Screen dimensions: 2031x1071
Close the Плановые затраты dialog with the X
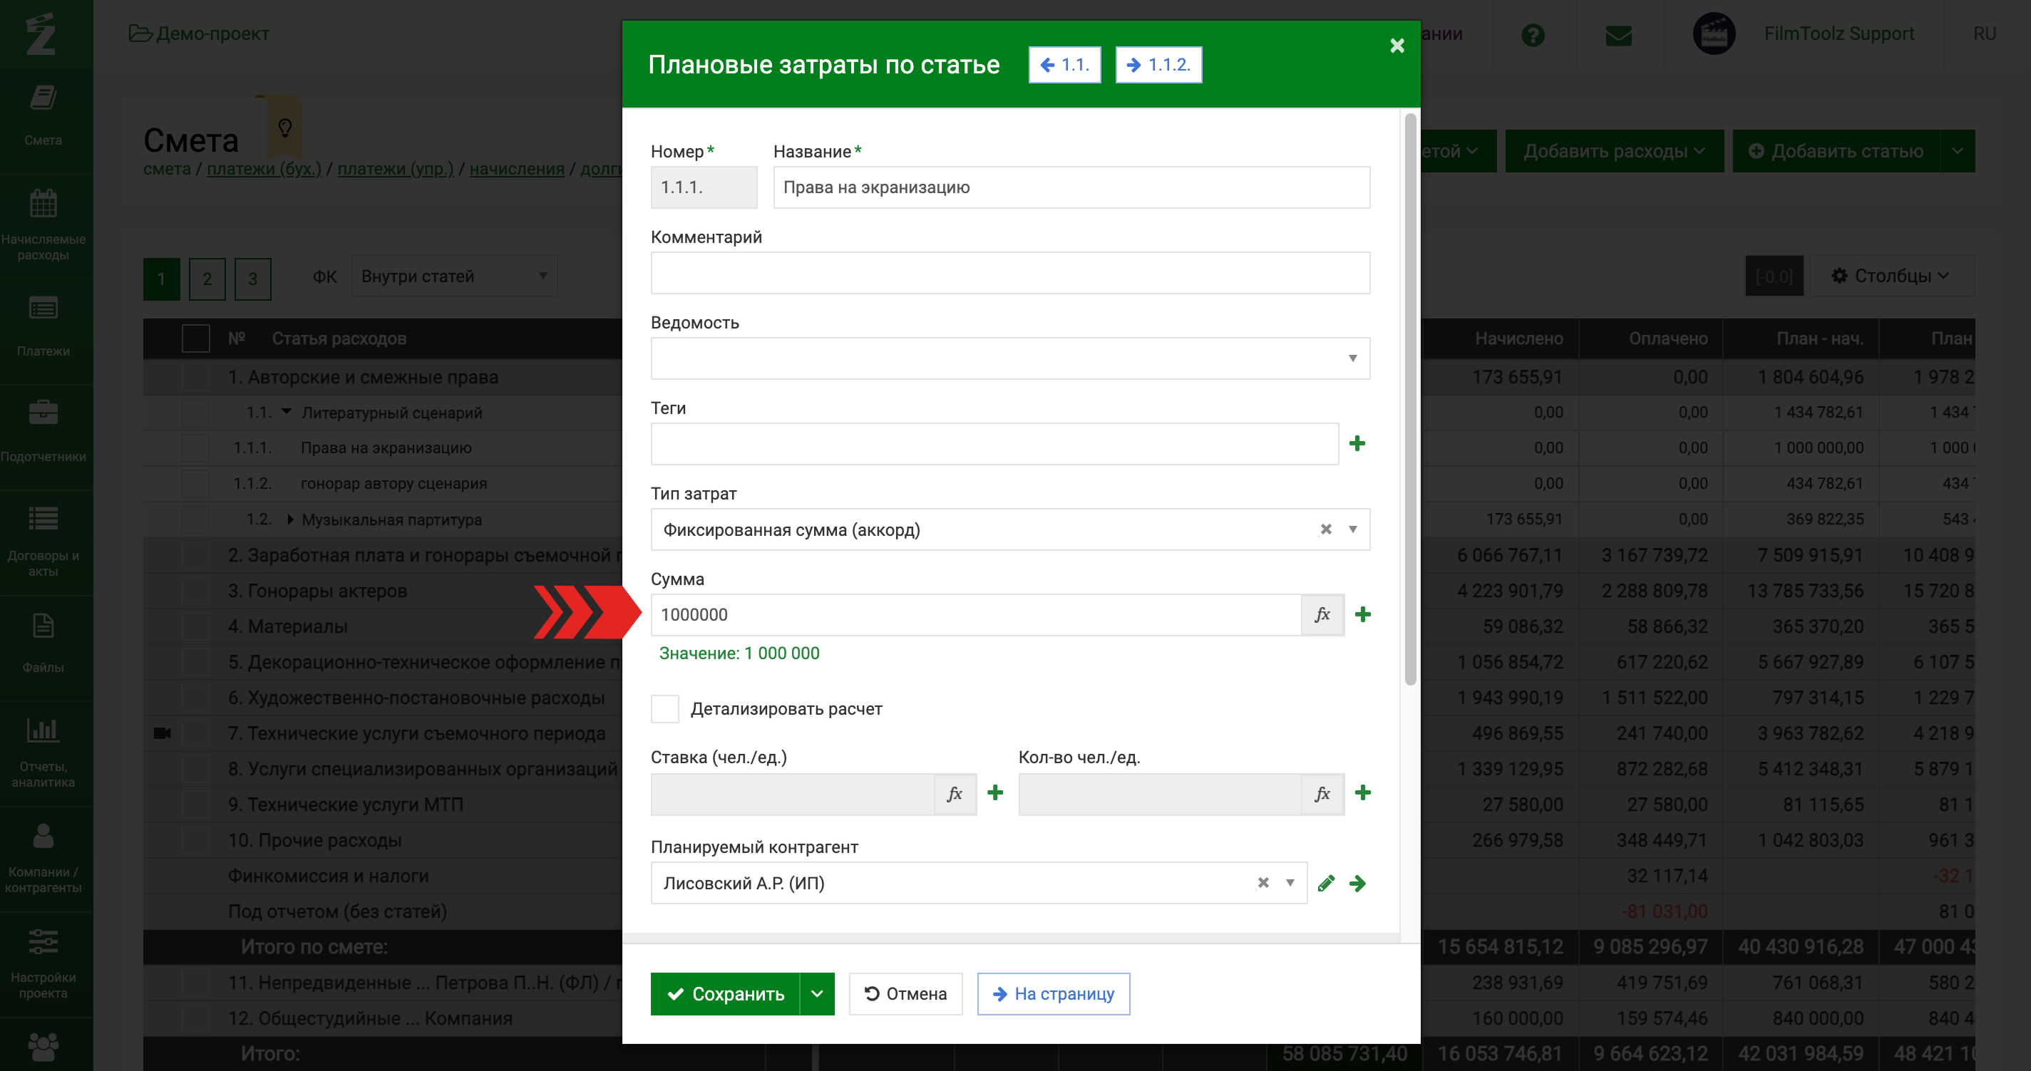[x=1397, y=46]
